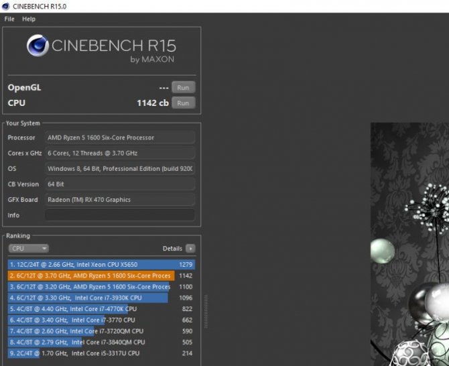Click the Cinebench title bar icon
Viewport: 449px width, 366px height.
click(x=5, y=6)
